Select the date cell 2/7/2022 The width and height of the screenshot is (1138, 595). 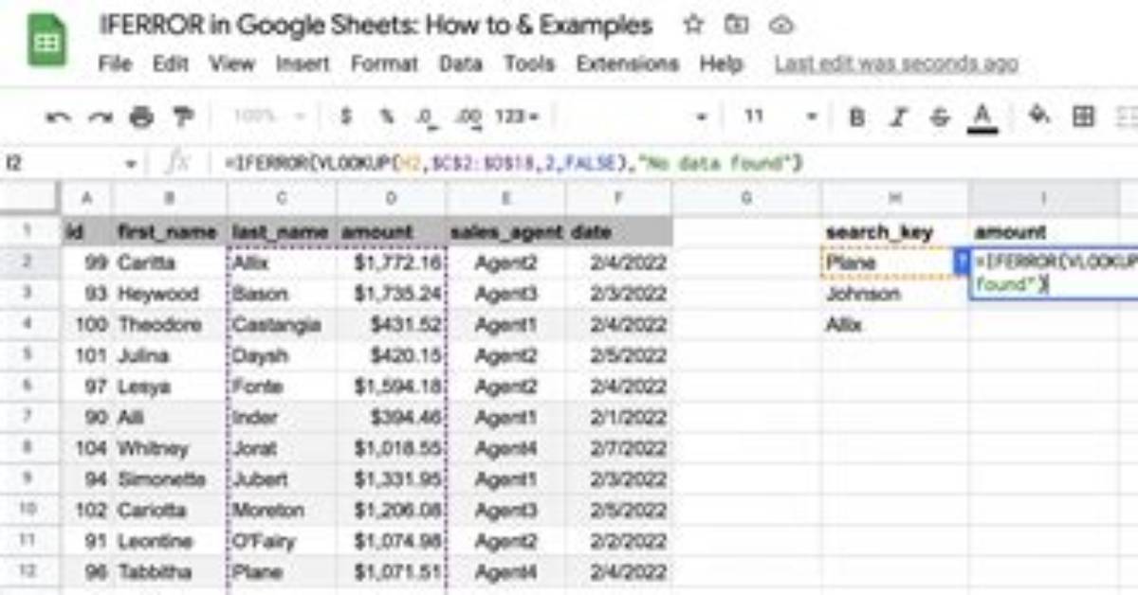tap(619, 448)
